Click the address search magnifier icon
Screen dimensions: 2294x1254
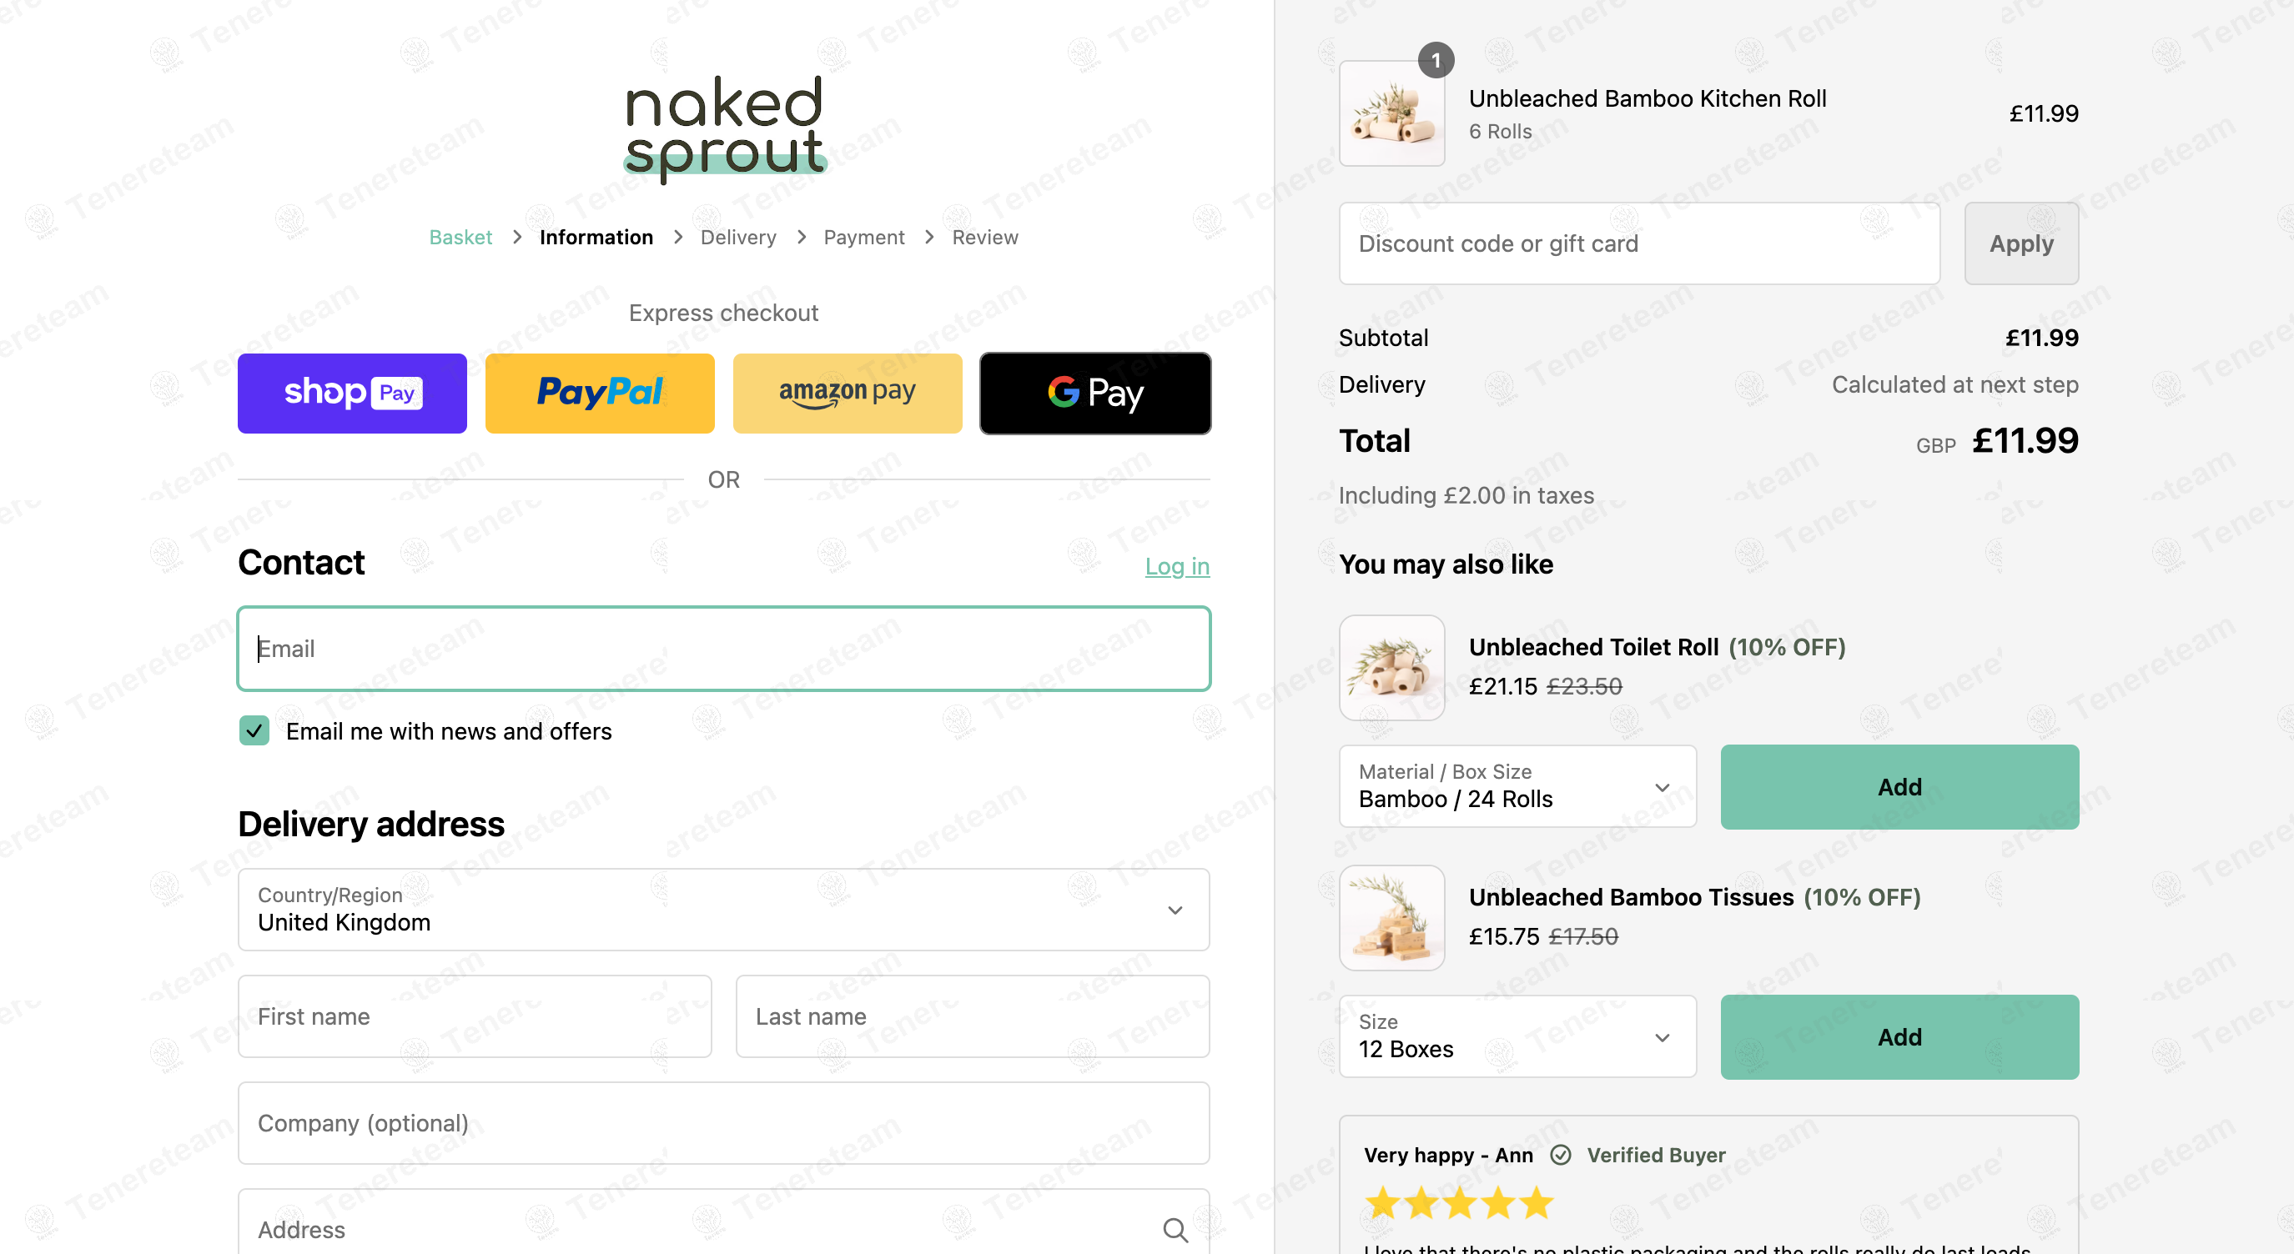pyautogui.click(x=1175, y=1229)
